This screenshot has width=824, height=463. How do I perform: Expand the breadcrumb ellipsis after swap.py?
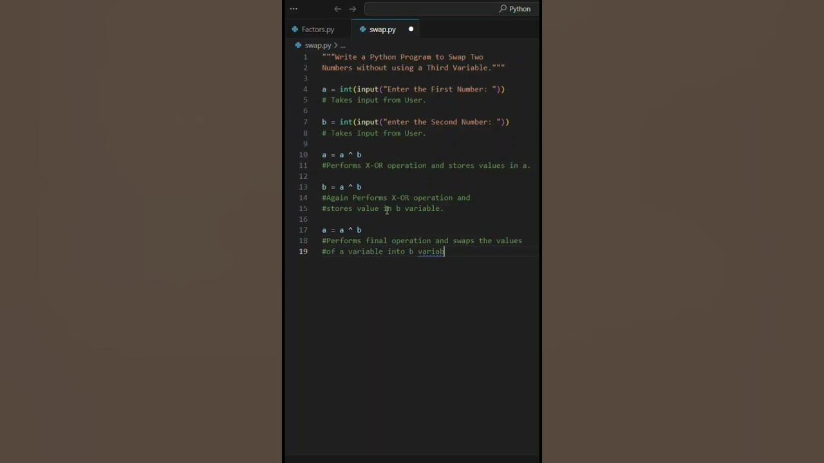coord(342,46)
